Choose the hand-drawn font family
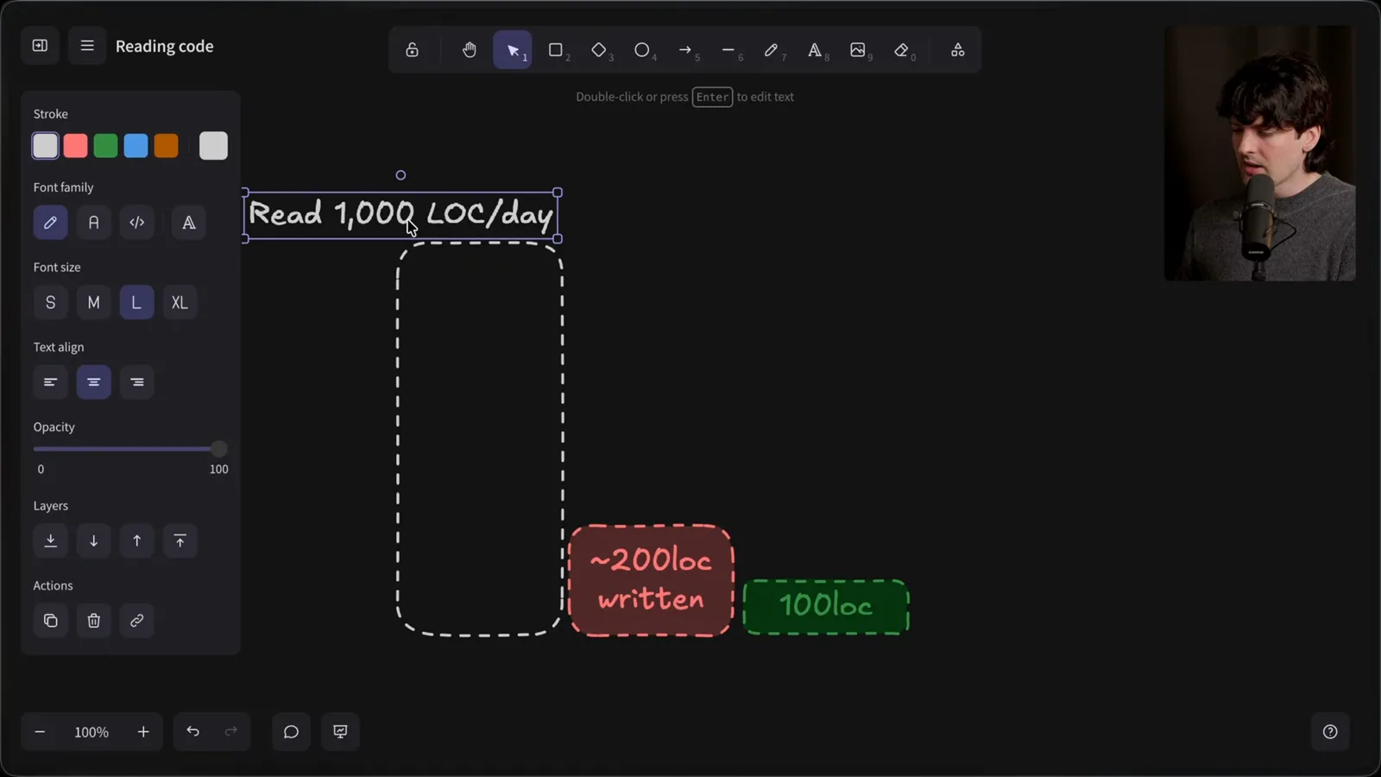This screenshot has height=777, width=1381. (x=51, y=223)
